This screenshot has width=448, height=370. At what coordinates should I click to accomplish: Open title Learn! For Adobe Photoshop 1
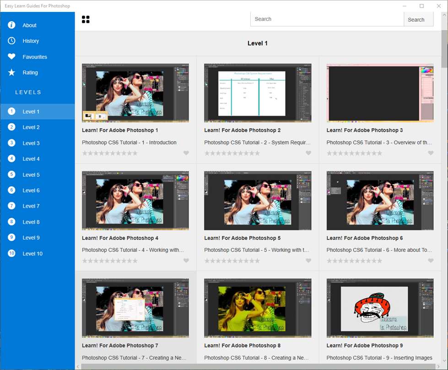click(120, 130)
